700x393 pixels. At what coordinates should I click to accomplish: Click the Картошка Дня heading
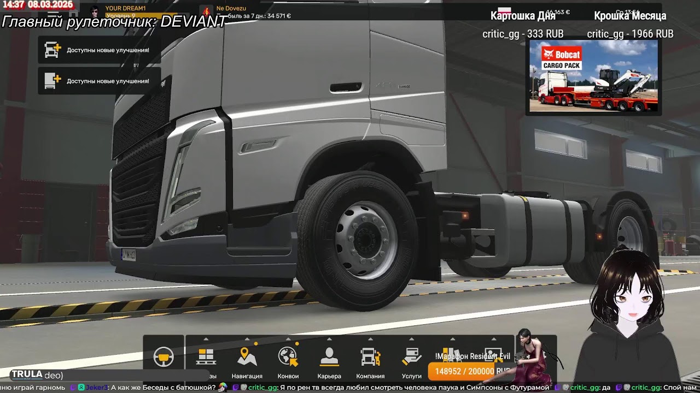coord(523,16)
